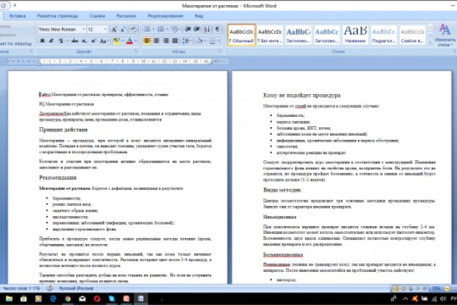Image resolution: width=457 pixels, height=305 pixels.
Task: Toggle justify text alignment
Action: click(x=175, y=41)
